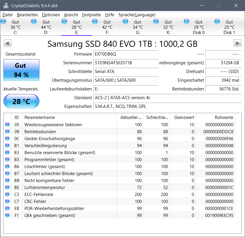Click status orb for CRC-Fehler
This screenshot has width=245, height=237.
tap(7, 201)
